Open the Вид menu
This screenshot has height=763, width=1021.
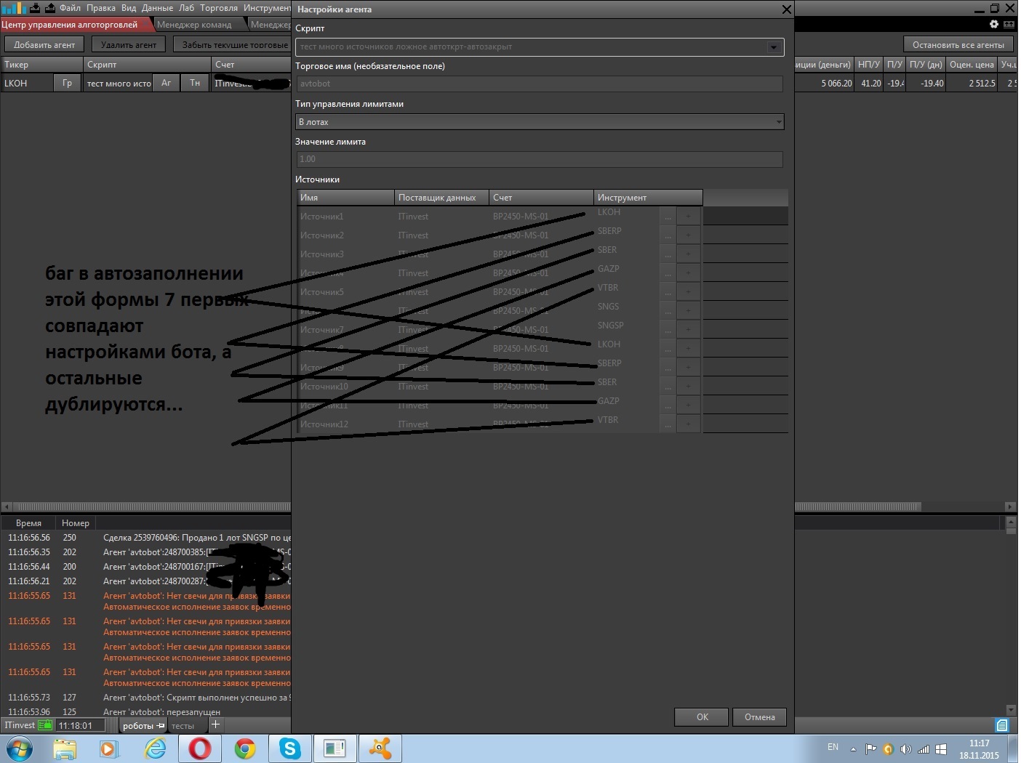[129, 8]
